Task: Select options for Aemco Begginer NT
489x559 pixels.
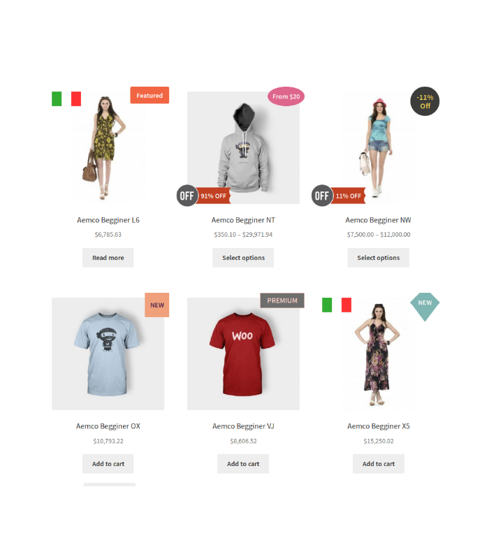Action: pos(243,258)
